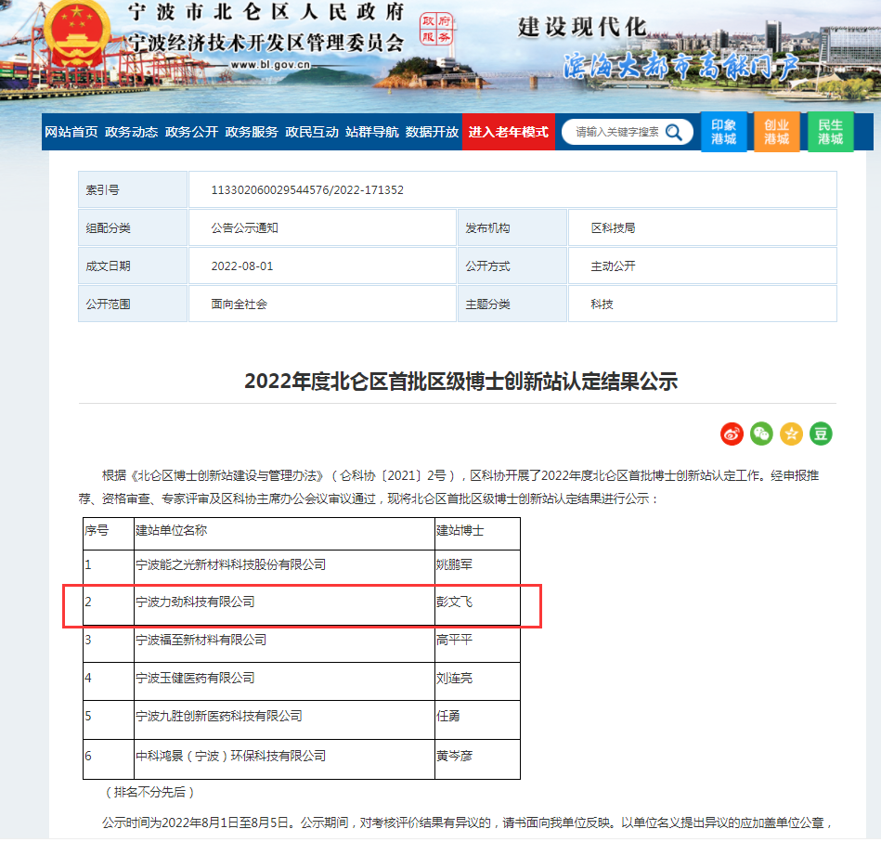Expand 站群导航 site group navigation
Viewport: 881px width, 842px height.
(x=371, y=132)
